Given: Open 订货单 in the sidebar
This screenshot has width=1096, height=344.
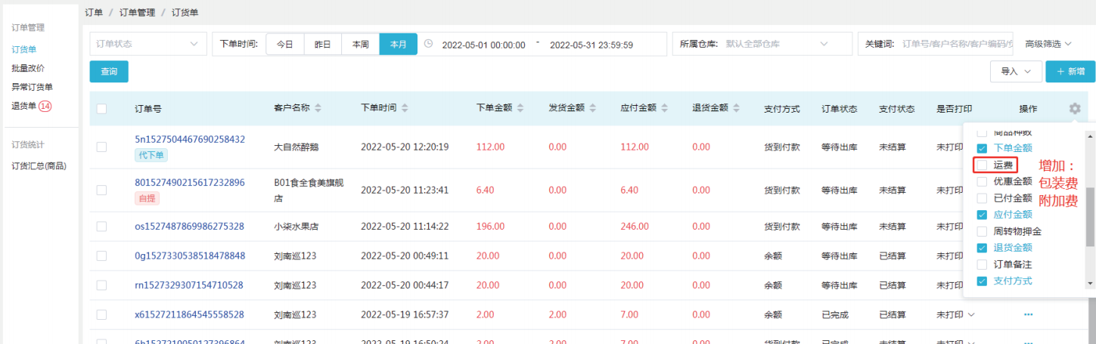Looking at the screenshot, I should pyautogui.click(x=24, y=49).
